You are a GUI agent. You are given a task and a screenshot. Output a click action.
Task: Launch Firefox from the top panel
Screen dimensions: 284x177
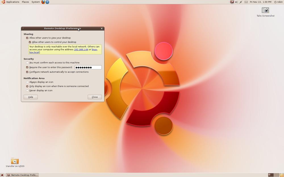(x=43, y=2)
